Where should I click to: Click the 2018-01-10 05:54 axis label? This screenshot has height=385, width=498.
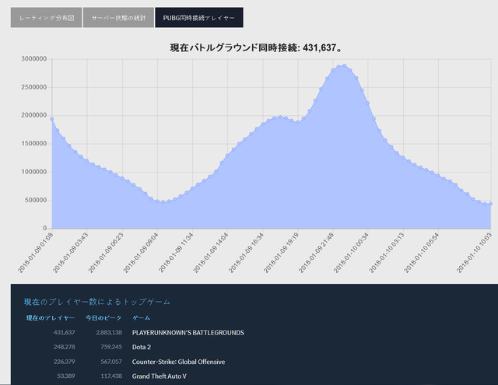click(422, 253)
